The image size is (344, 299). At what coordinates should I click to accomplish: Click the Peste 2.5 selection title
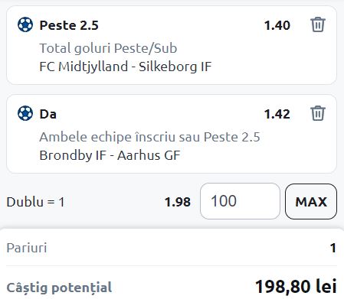(69, 25)
